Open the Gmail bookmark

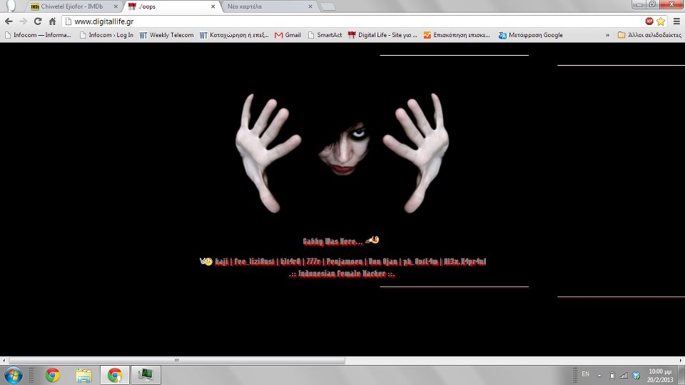point(288,35)
